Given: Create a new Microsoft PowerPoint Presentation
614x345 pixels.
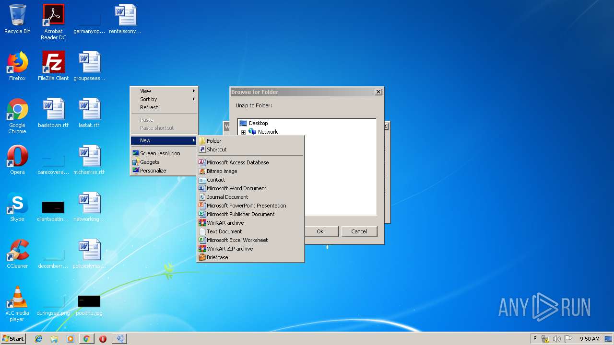Looking at the screenshot, I should tap(250, 206).
